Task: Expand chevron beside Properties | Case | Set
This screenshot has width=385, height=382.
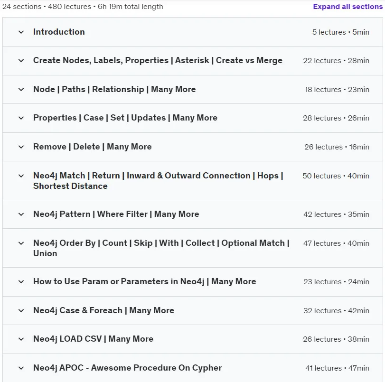Action: pos(21,118)
